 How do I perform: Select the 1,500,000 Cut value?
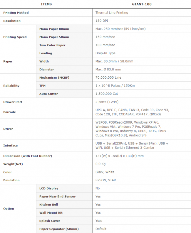[106, 94]
